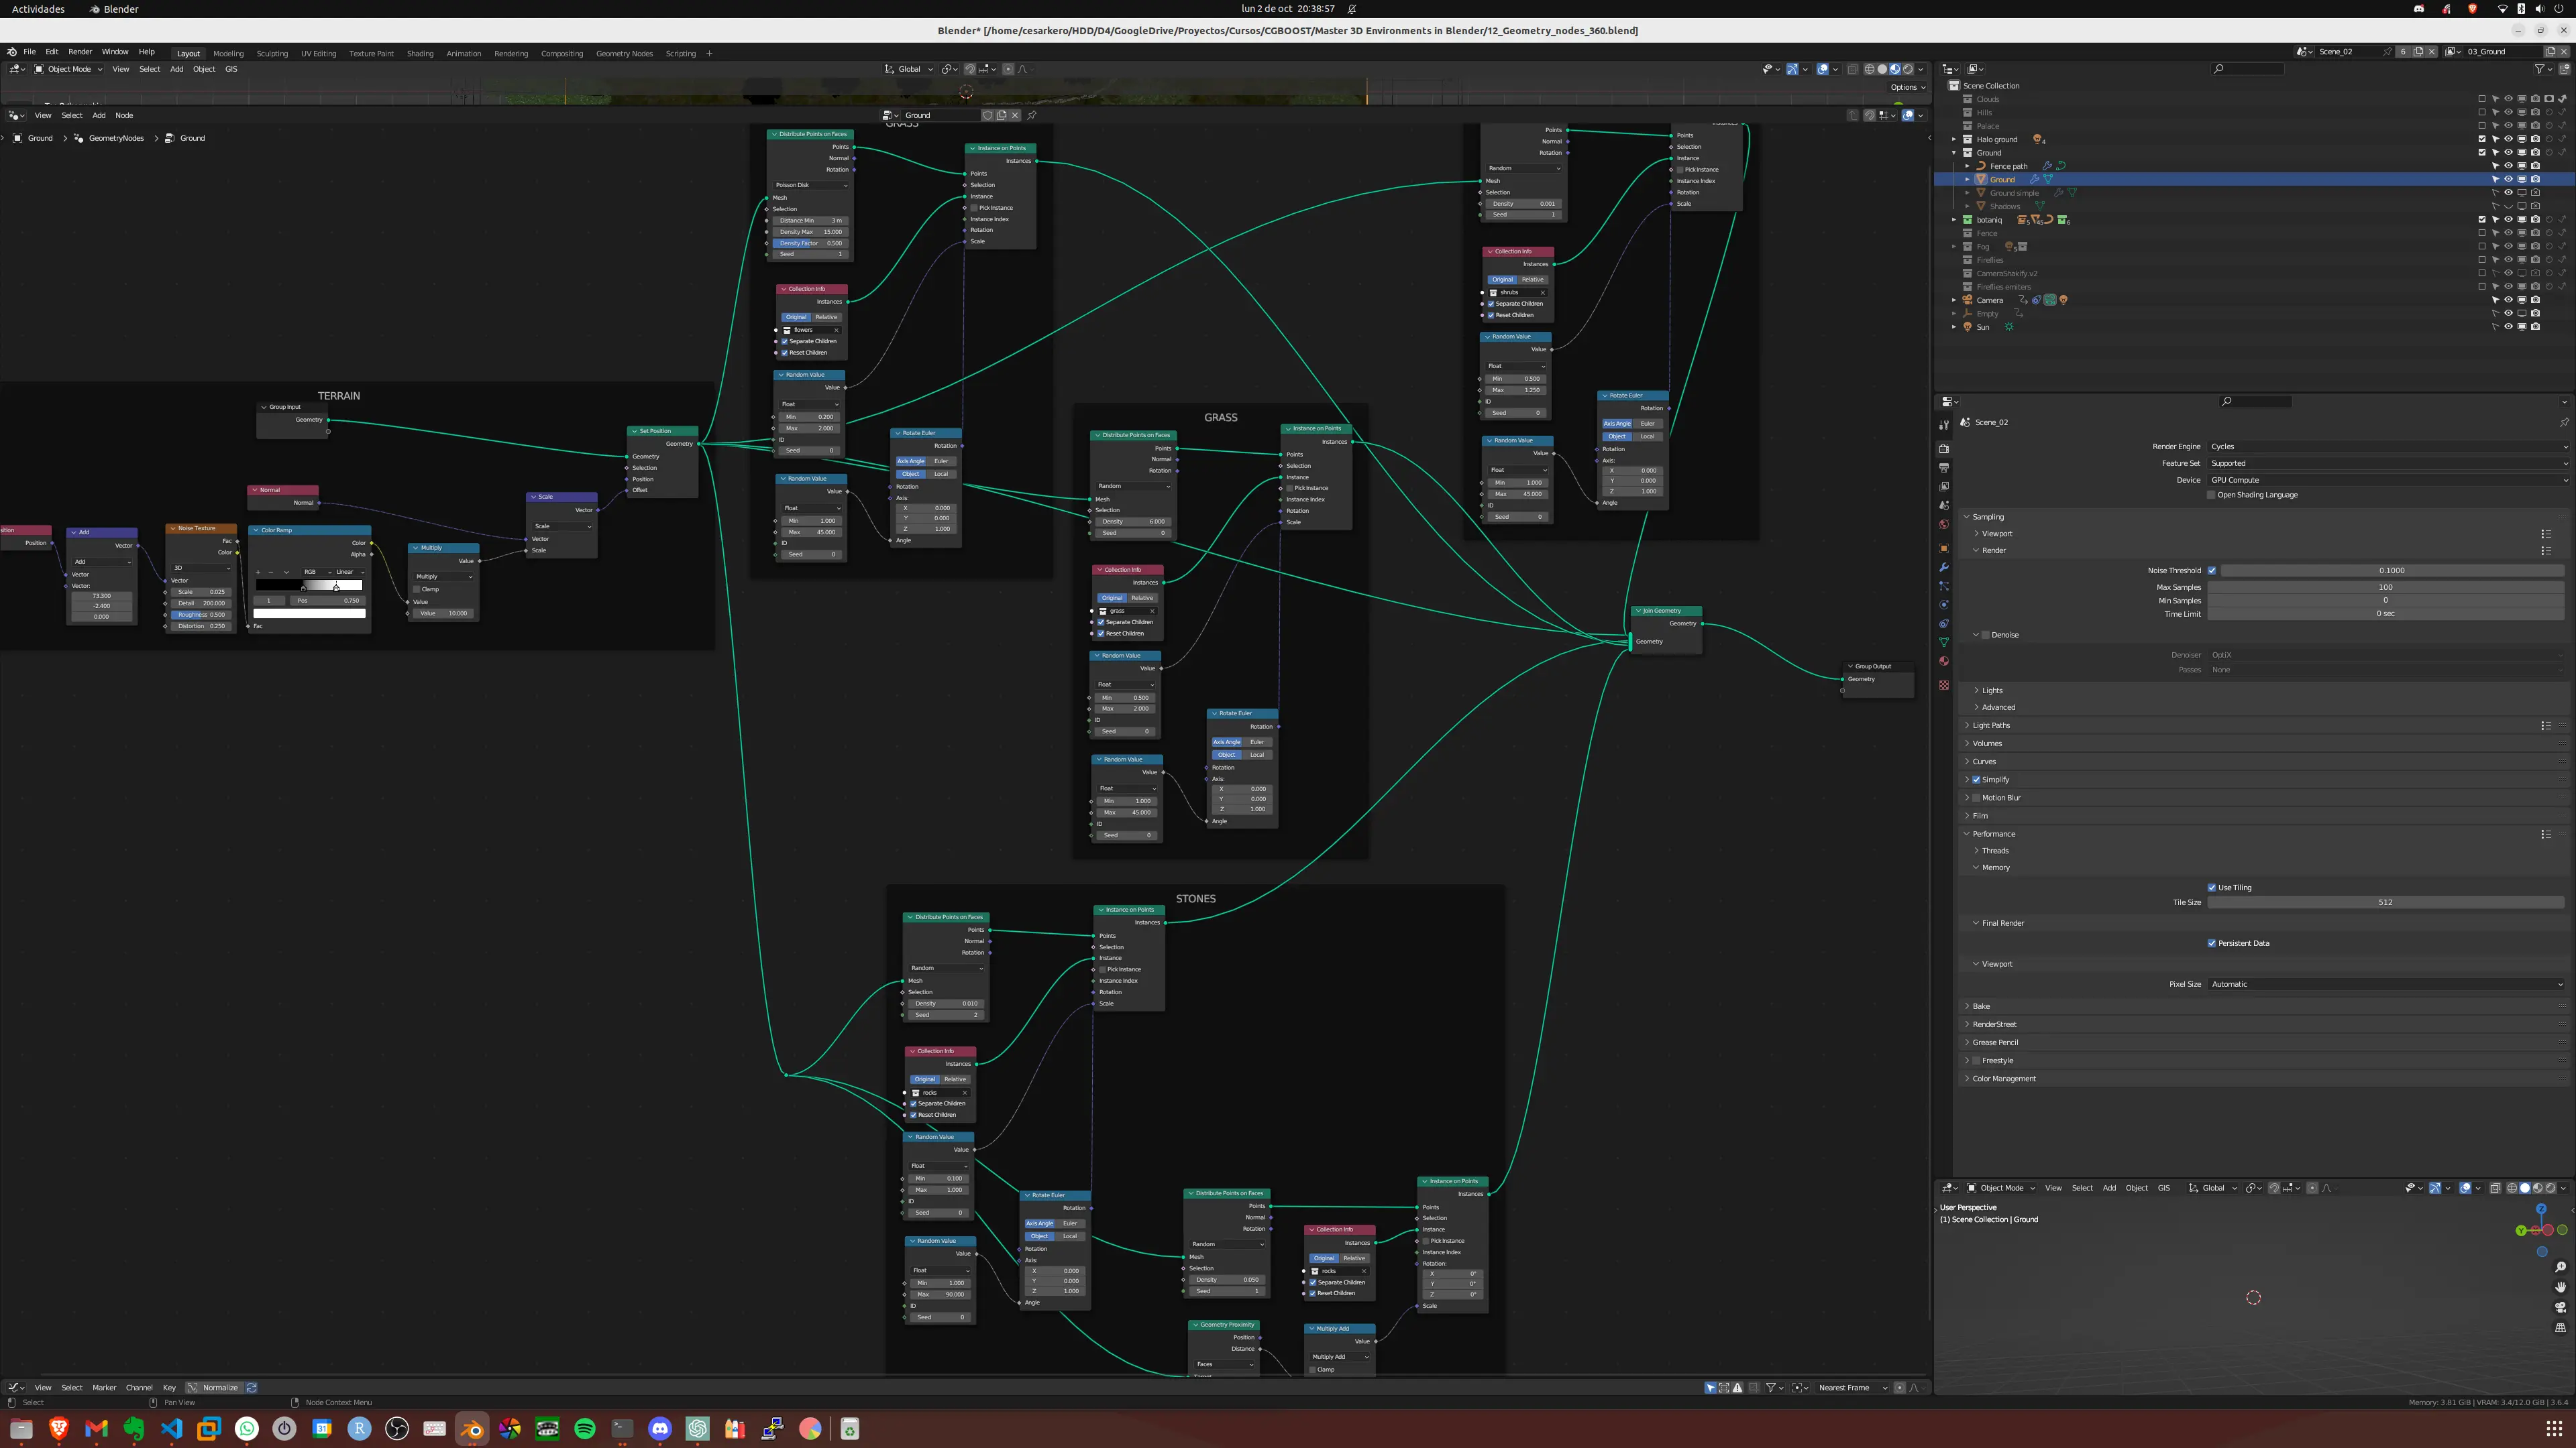
Task: Unlink the Ground node group with X
Action: pos(1015,115)
